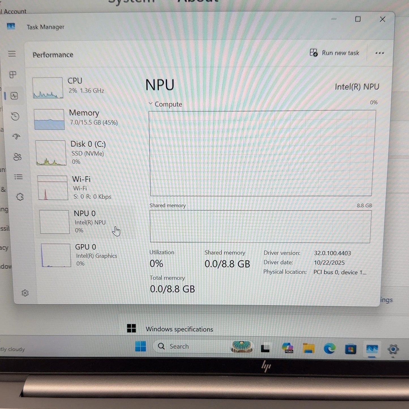This screenshot has height=409, width=409.
Task: Open File Explorer from the taskbar
Action: tap(309, 348)
